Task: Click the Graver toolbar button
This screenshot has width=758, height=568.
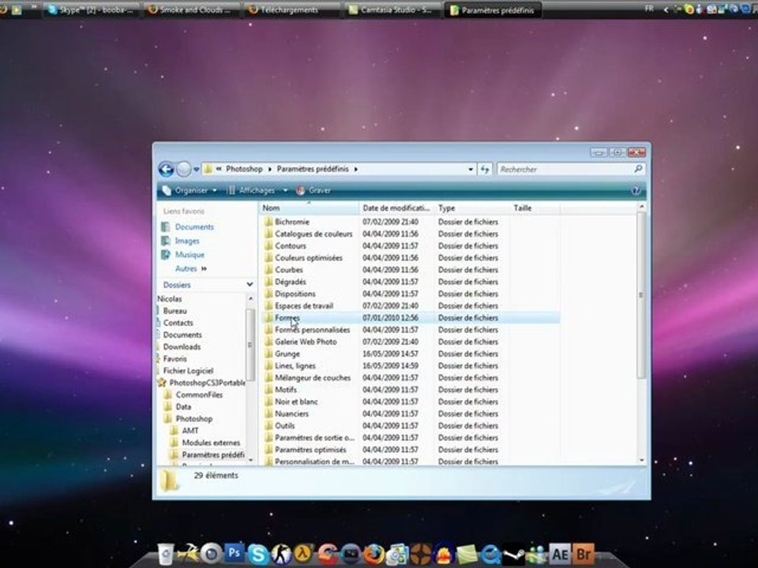Action: pyautogui.click(x=313, y=190)
